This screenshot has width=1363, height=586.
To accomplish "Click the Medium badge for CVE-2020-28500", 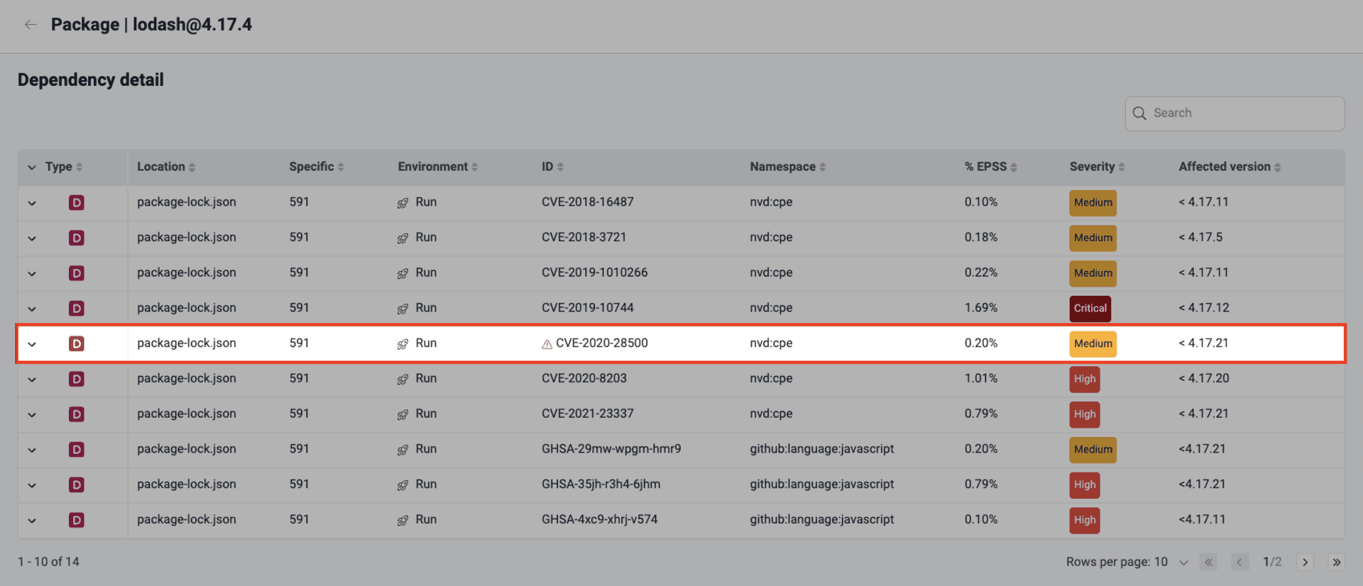I will pyautogui.click(x=1093, y=344).
